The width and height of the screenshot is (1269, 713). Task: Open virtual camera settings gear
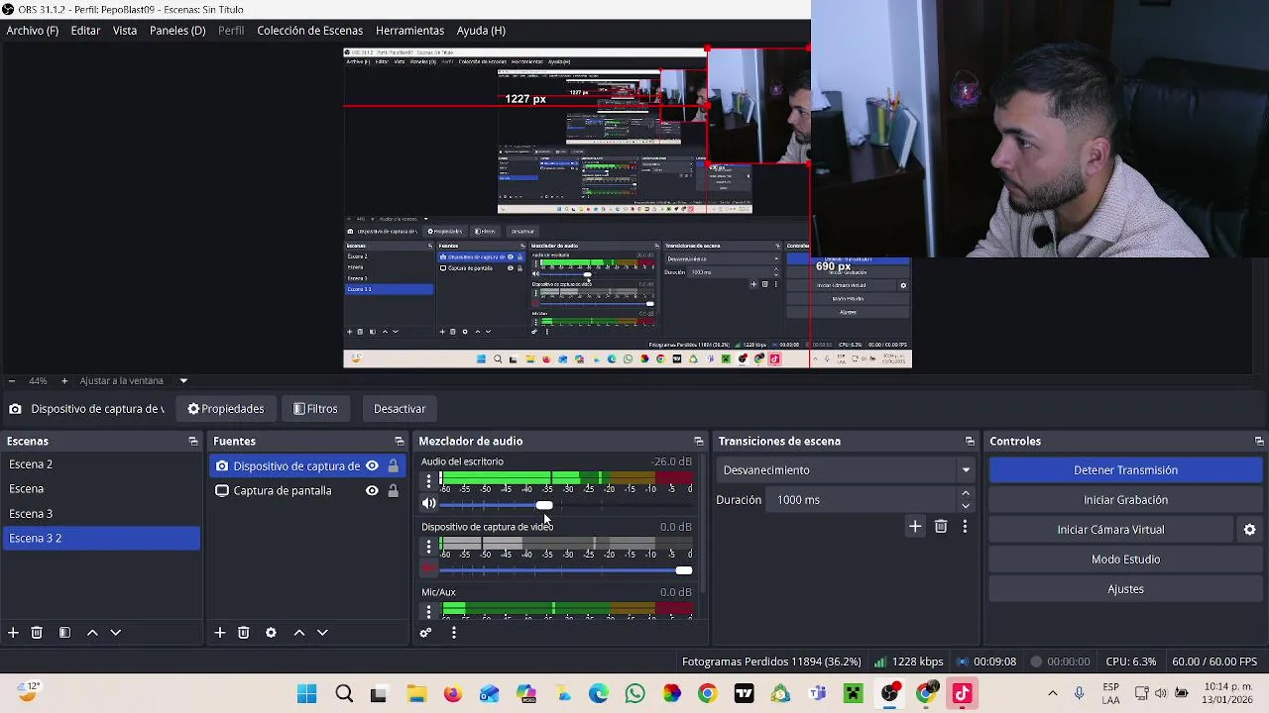(1249, 530)
